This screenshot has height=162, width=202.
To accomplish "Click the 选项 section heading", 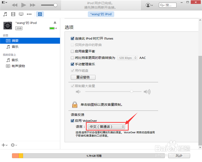I will (69, 27).
